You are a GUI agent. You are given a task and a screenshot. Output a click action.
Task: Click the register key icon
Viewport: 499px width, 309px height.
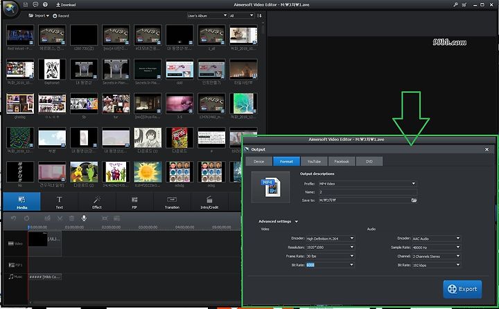coord(456,5)
